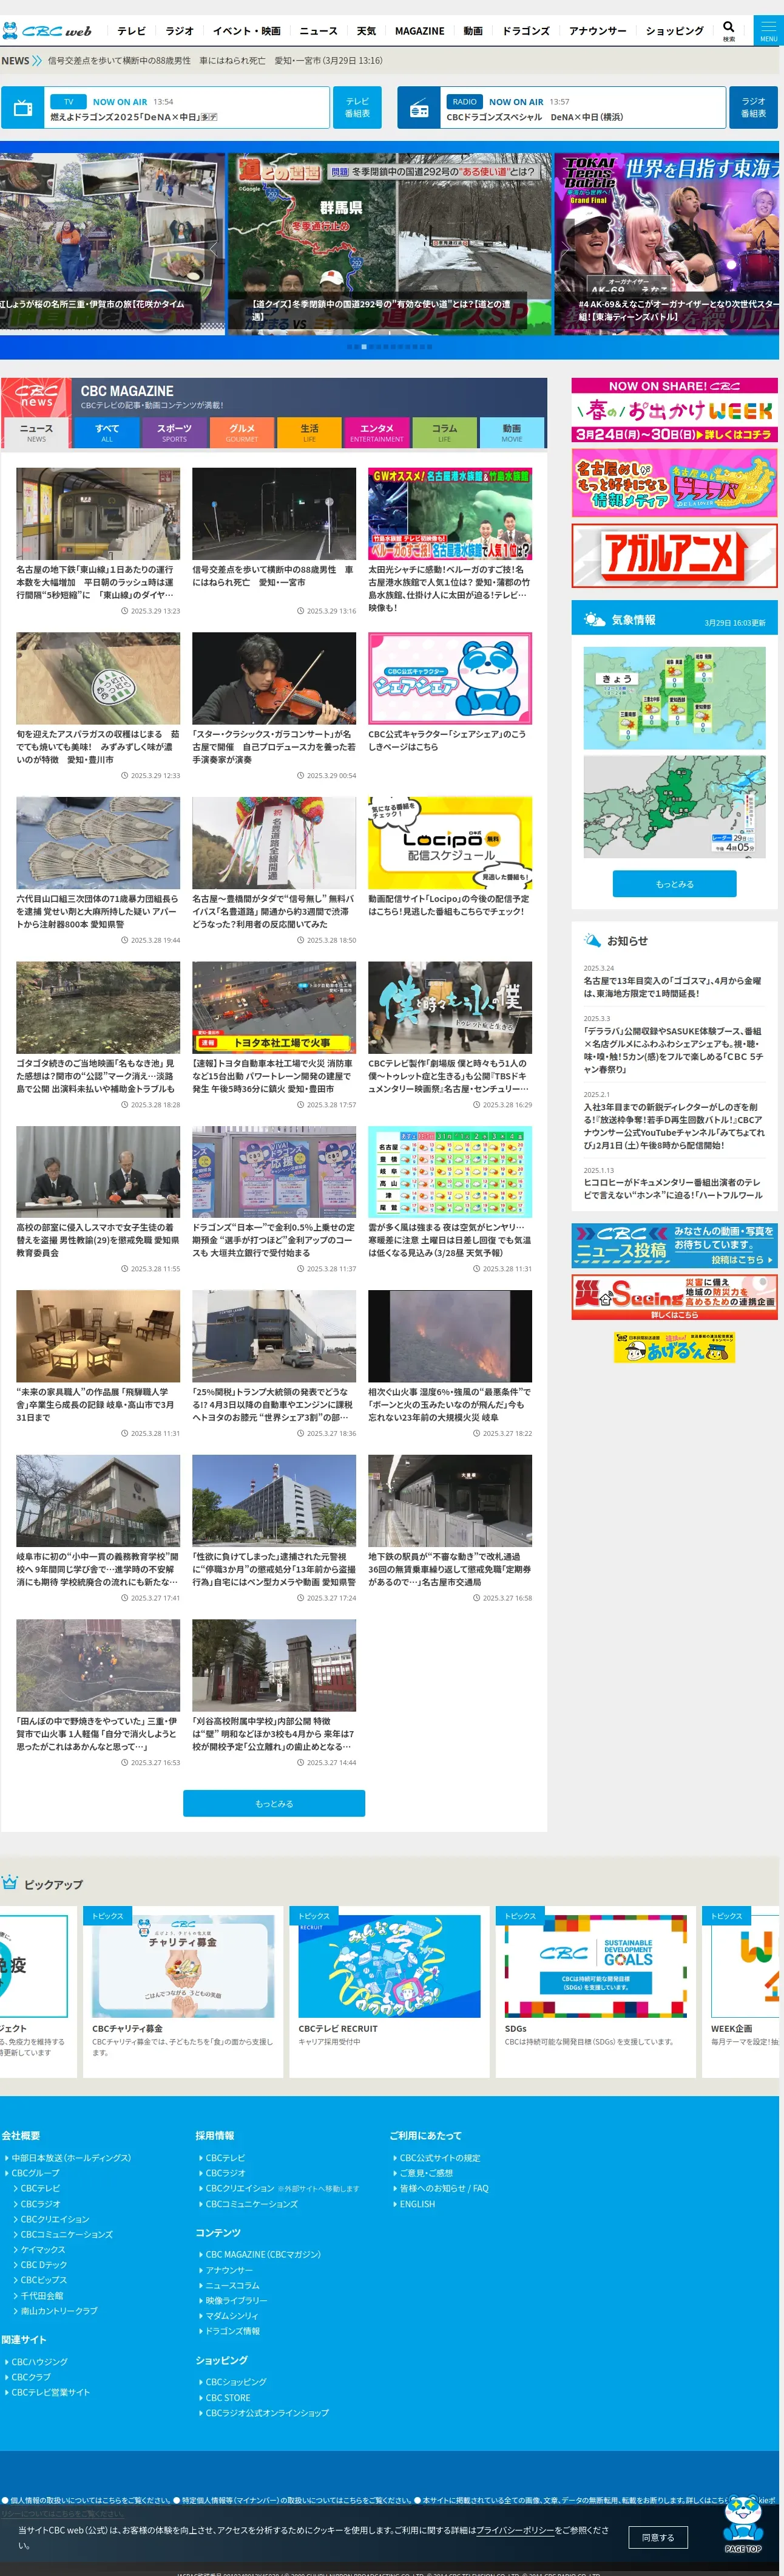This screenshot has height=2576, width=784.
Task: Open the アガルアニメ banner
Action: [x=674, y=555]
